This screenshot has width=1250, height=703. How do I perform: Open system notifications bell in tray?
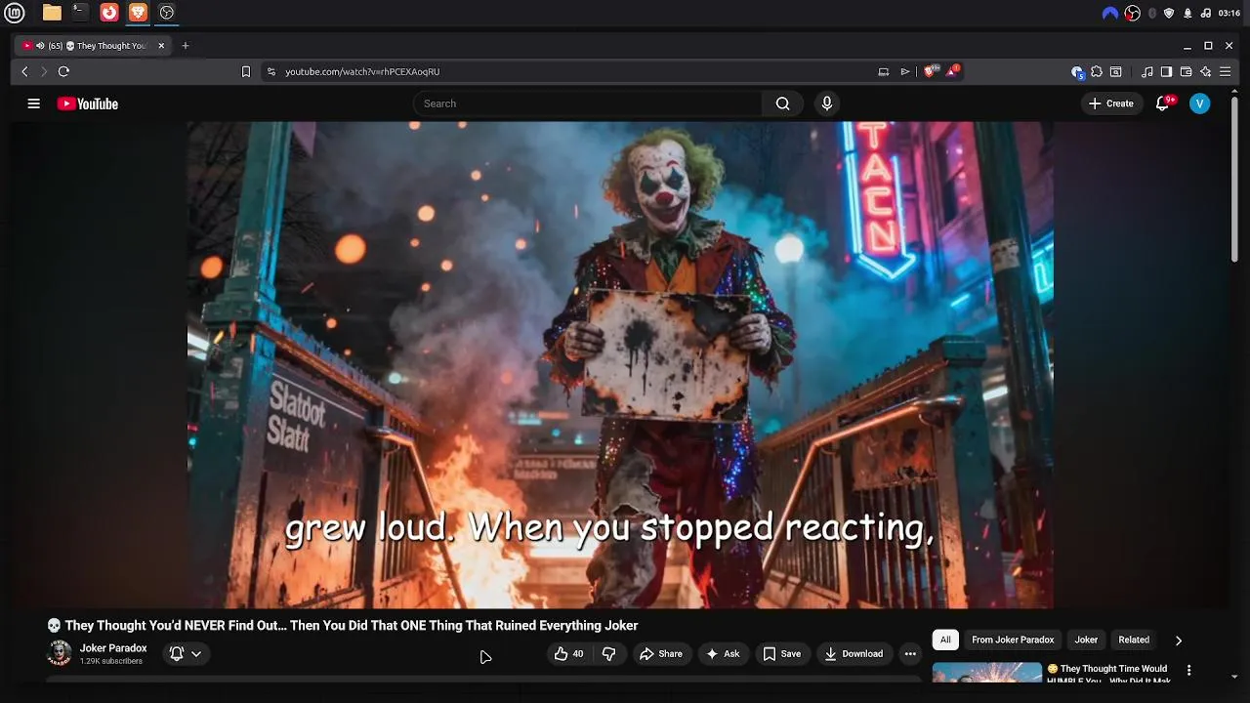tap(1187, 13)
